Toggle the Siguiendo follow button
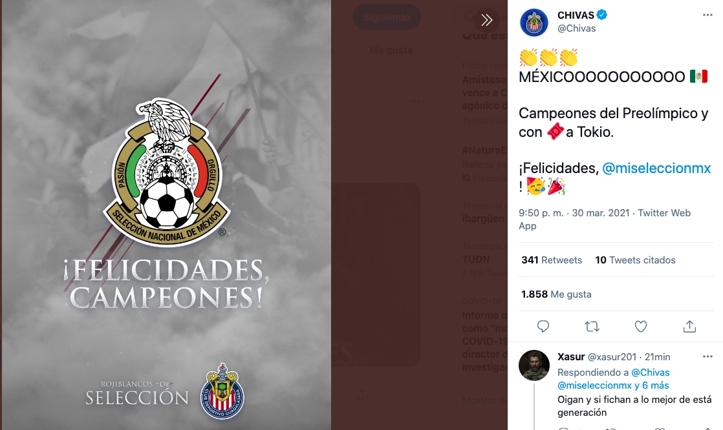Viewport: 723px width, 430px height. (387, 17)
